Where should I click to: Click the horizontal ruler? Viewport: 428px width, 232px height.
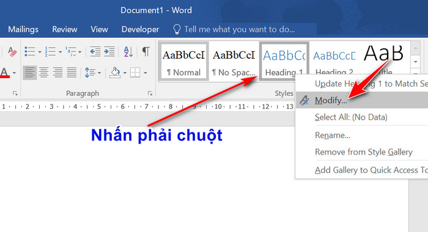coord(147,107)
